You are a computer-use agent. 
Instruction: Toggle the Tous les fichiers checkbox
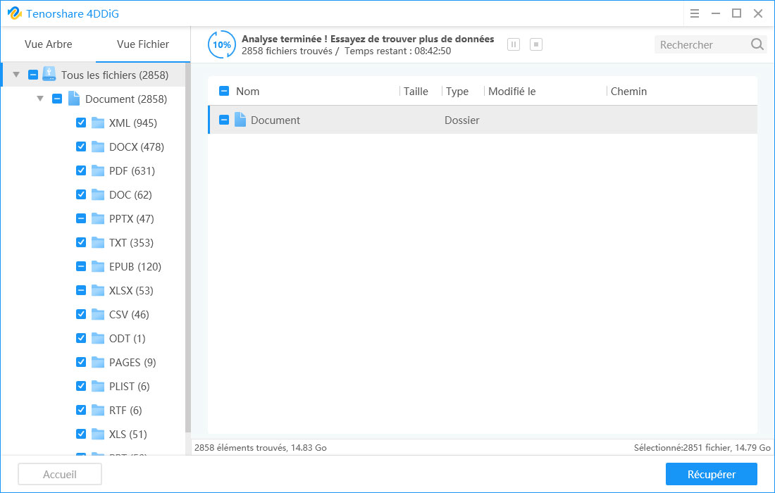click(x=32, y=75)
